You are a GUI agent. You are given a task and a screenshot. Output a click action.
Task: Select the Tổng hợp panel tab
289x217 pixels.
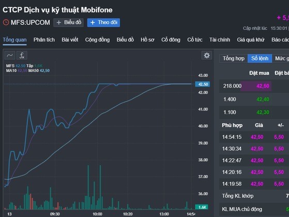[234, 59]
